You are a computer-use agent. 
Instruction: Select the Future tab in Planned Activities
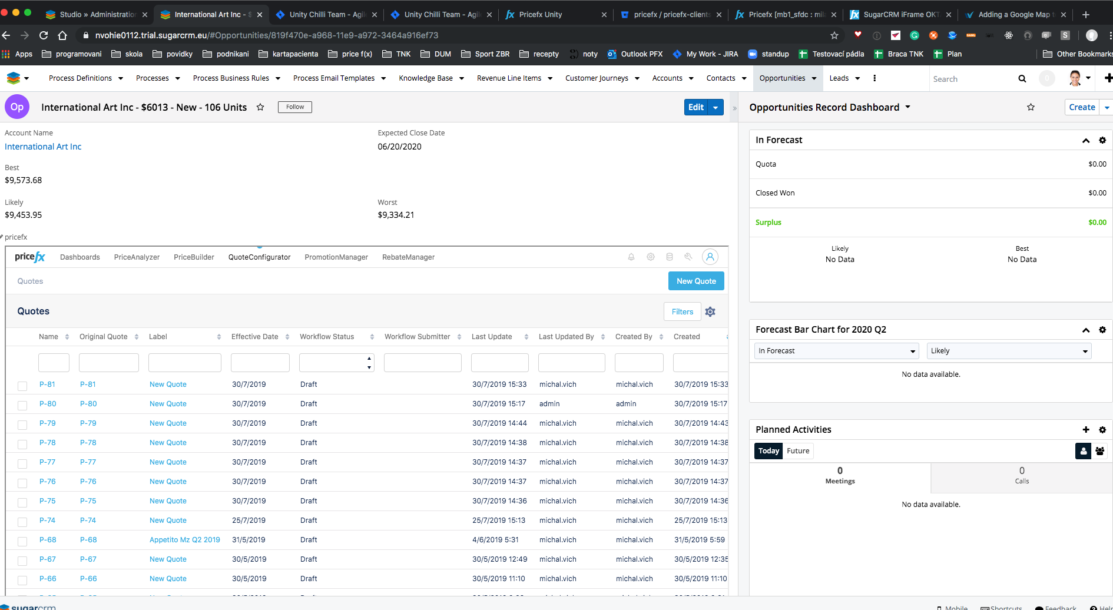[x=798, y=451]
